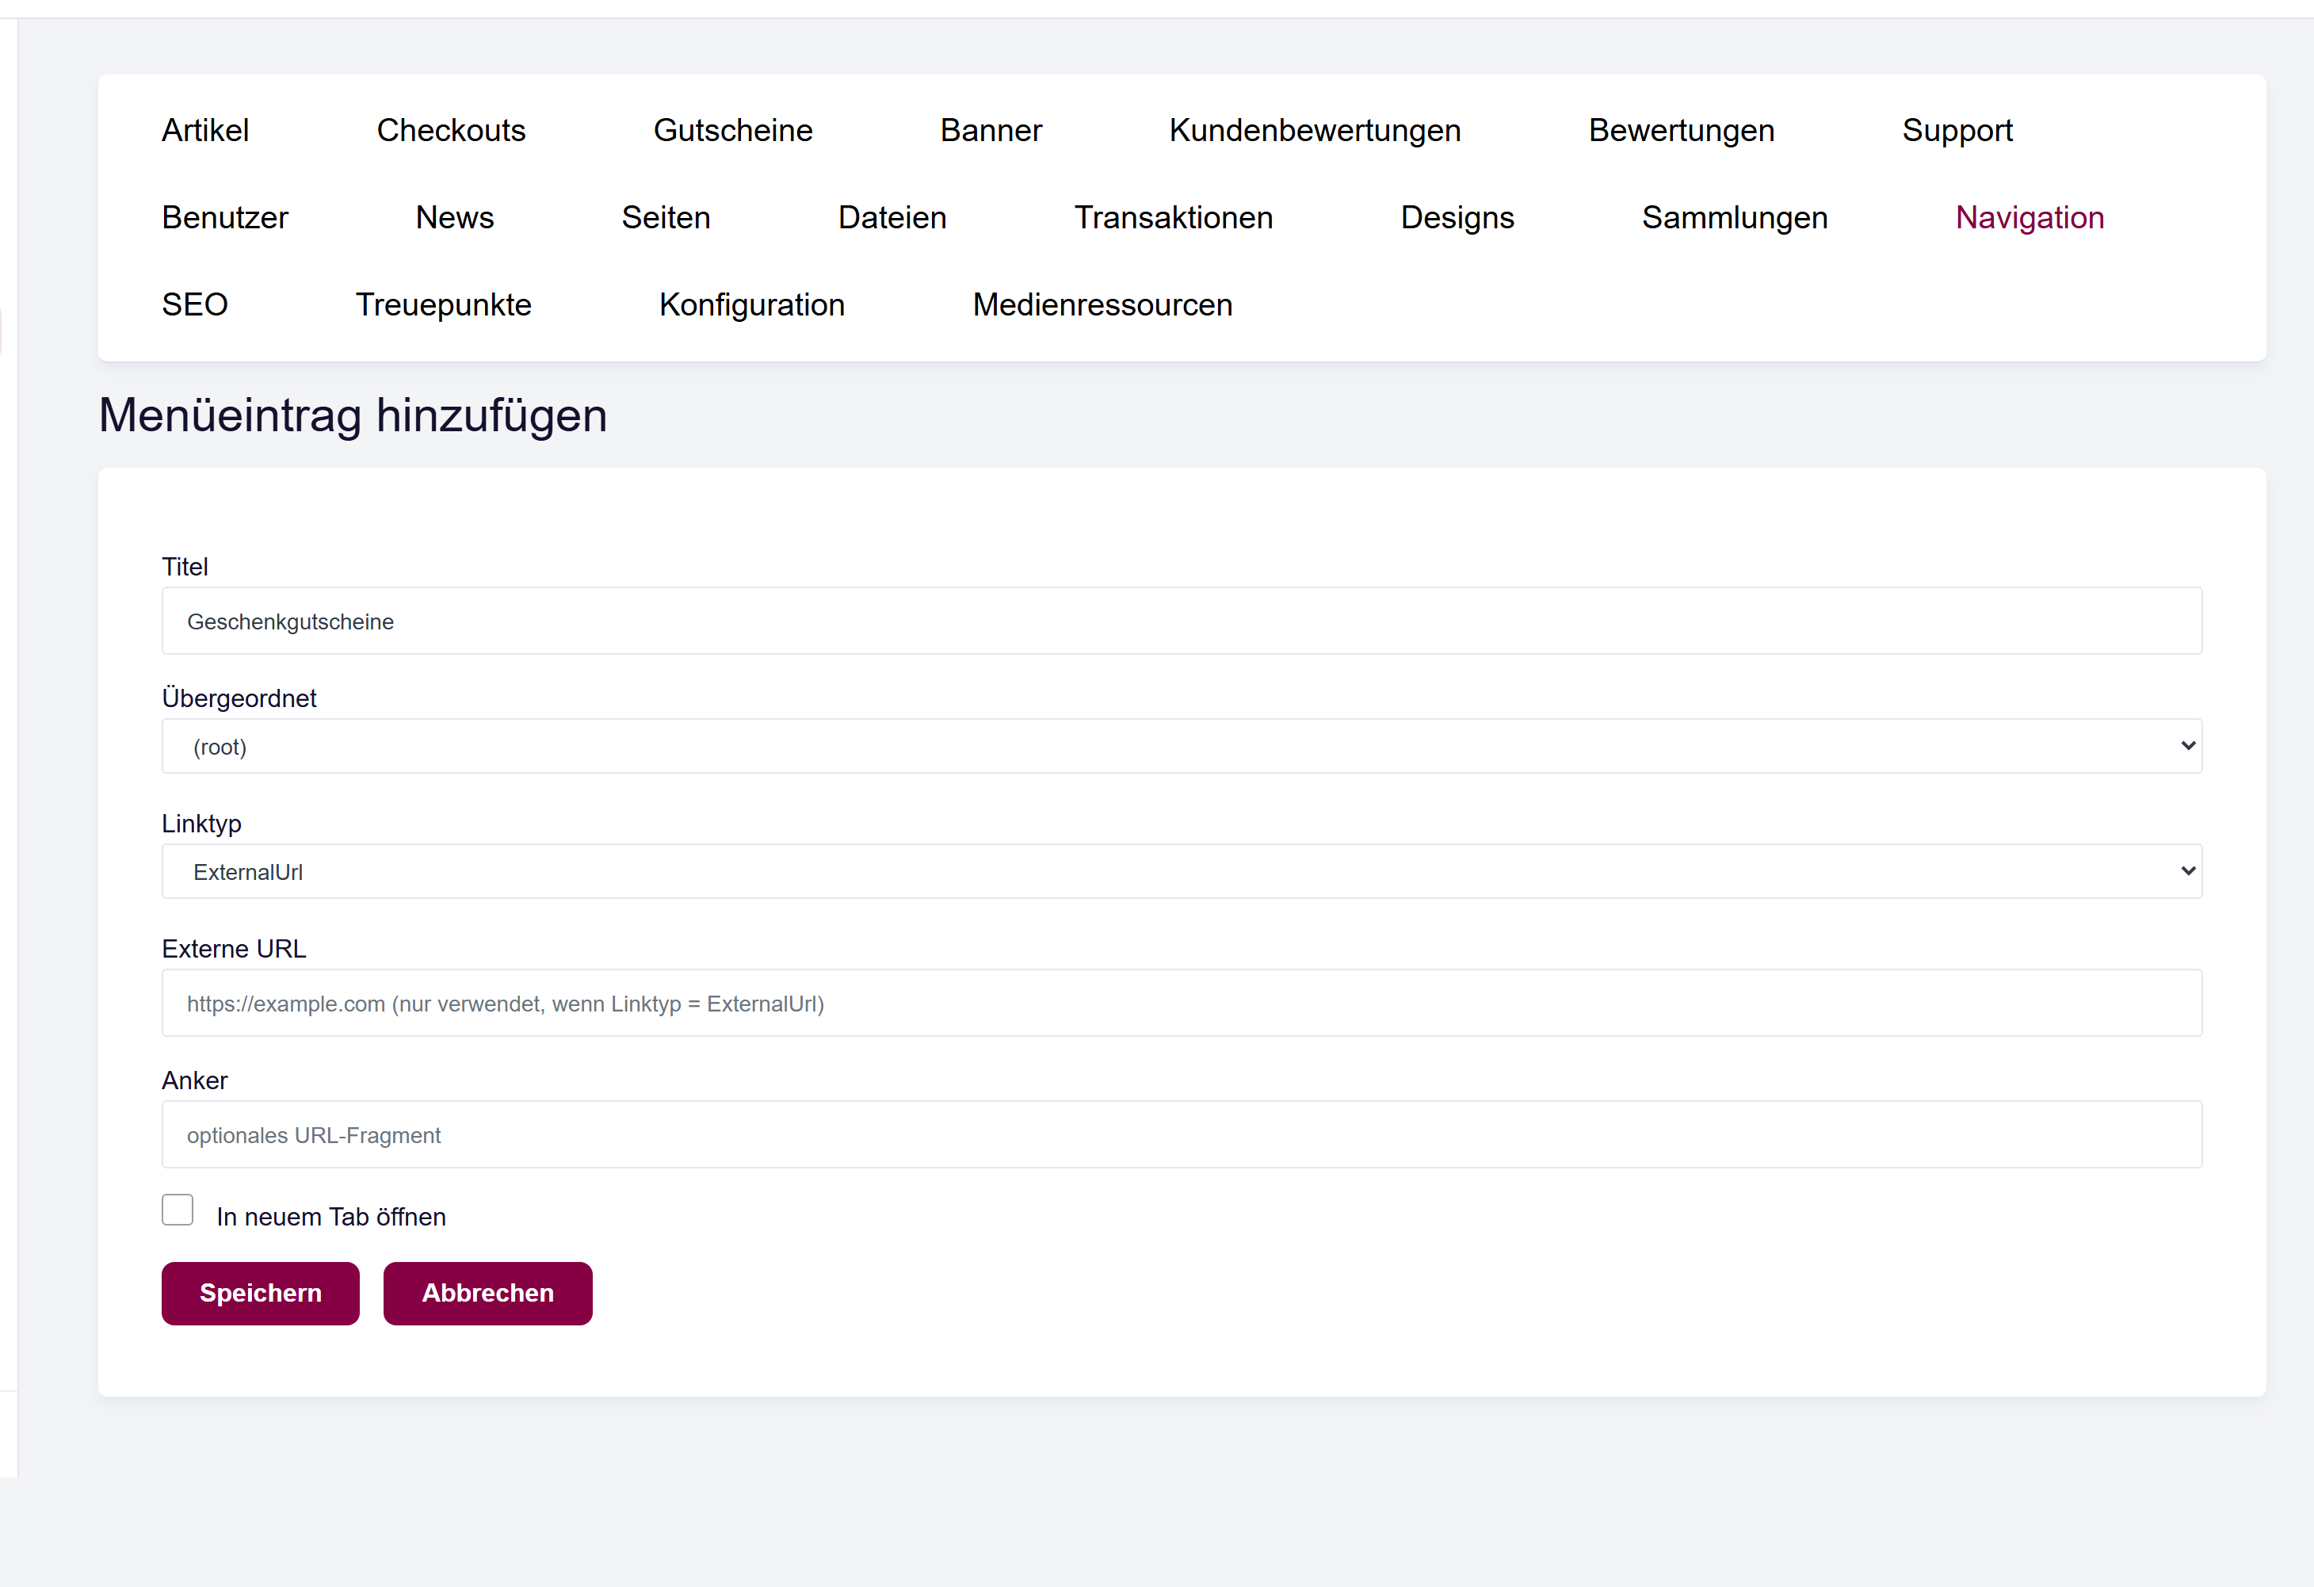2314x1587 pixels.
Task: Select the Bewertungen menu item
Action: [x=1681, y=131]
